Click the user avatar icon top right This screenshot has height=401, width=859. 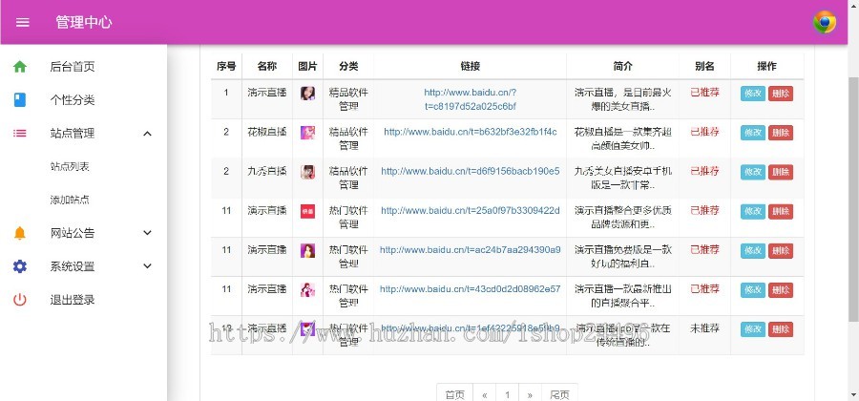point(824,22)
